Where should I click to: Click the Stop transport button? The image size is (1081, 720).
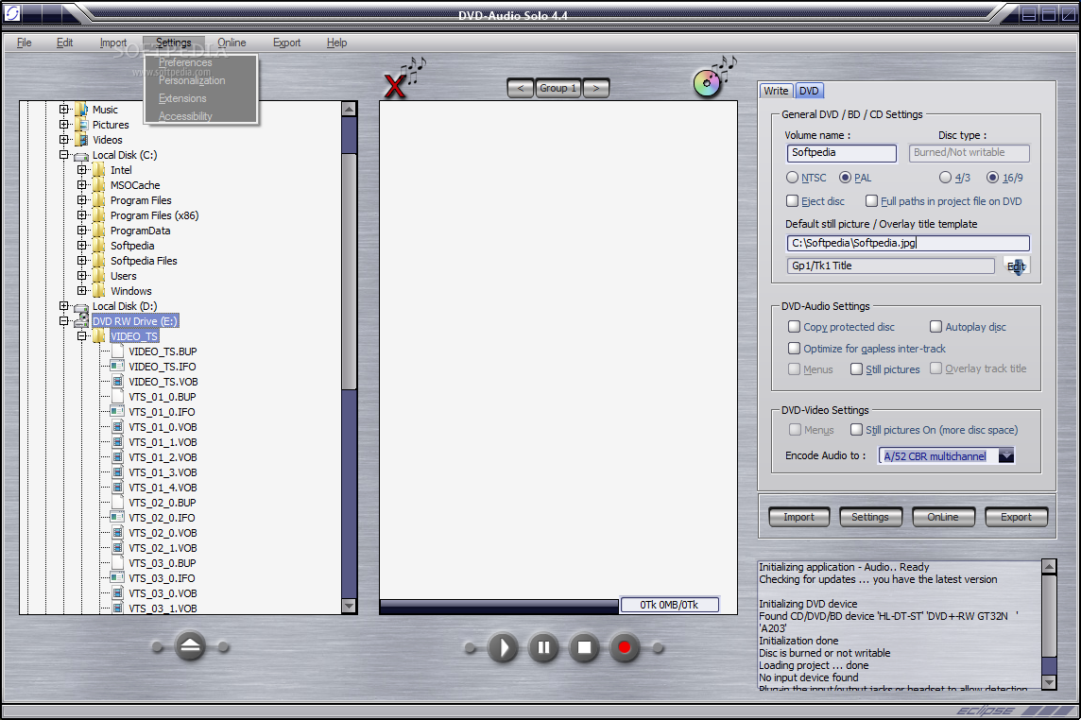(584, 647)
